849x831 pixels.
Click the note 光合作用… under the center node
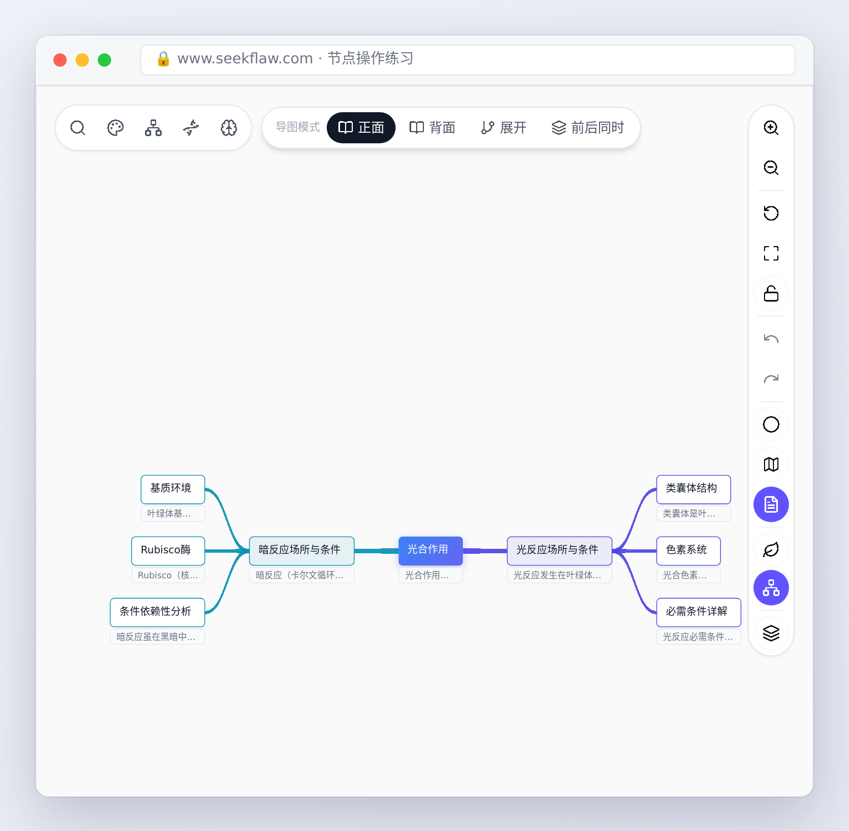(431, 575)
